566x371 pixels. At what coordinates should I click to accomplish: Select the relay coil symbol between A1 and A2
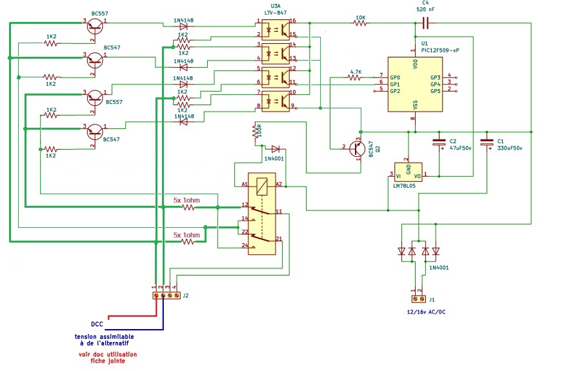262,187
